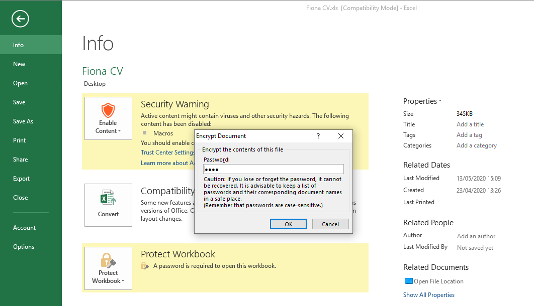Click the Open File Location folder icon
Image resolution: width=534 pixels, height=306 pixels.
pos(408,281)
